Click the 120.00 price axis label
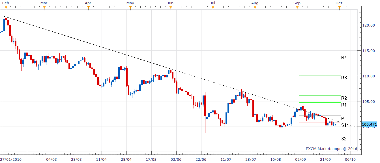 [x=368, y=25]
